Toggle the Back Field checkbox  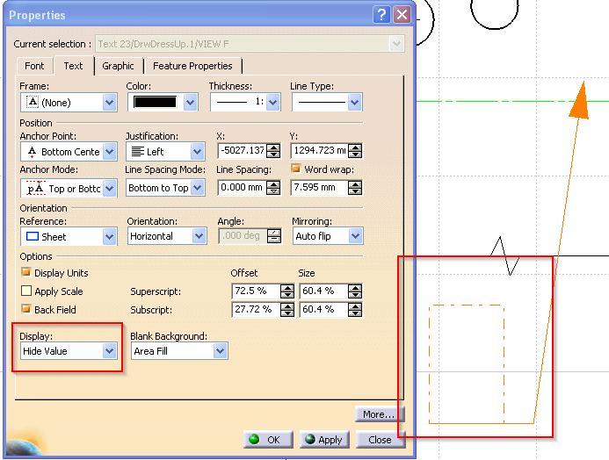[26, 309]
